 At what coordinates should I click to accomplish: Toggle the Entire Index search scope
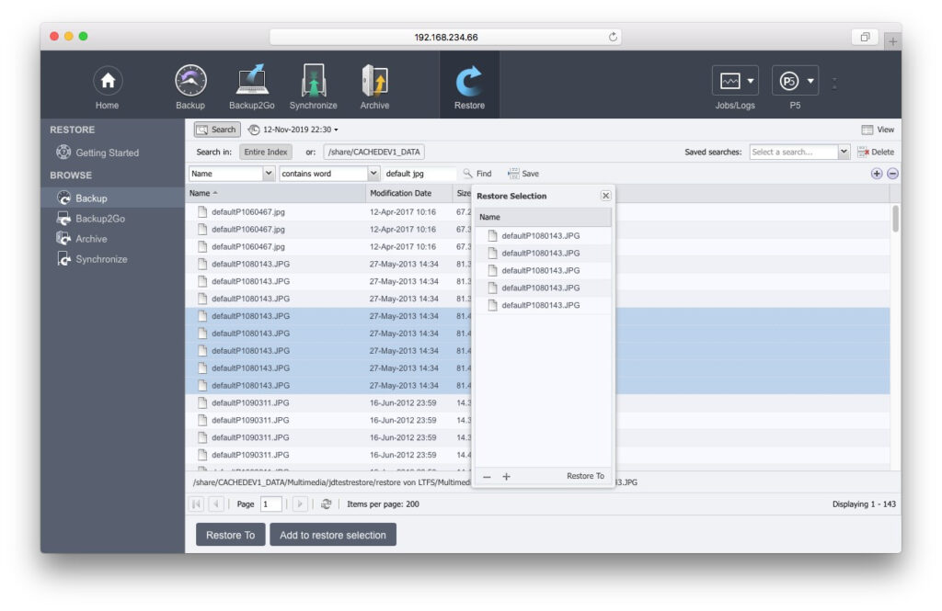click(266, 152)
